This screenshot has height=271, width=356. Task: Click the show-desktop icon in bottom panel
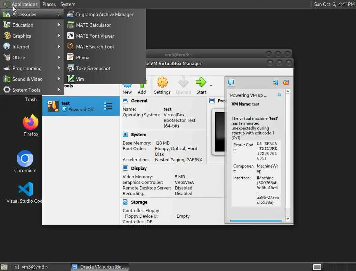pyautogui.click(x=4, y=267)
